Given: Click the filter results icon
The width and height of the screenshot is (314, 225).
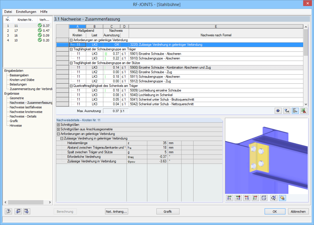Looking at the screenshot, I should tap(287, 111).
